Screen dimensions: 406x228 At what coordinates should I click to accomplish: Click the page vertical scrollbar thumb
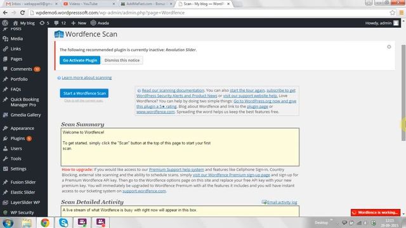(403, 92)
